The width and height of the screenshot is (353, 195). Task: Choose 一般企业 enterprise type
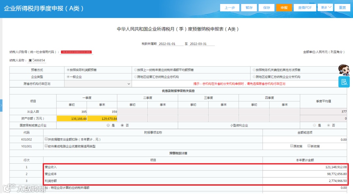click(68, 77)
